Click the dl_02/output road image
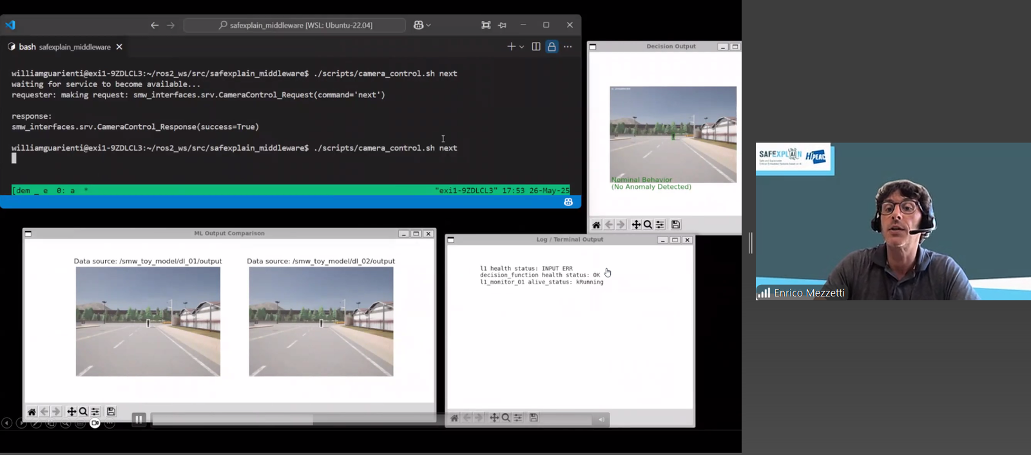1031x455 pixels. pyautogui.click(x=321, y=322)
